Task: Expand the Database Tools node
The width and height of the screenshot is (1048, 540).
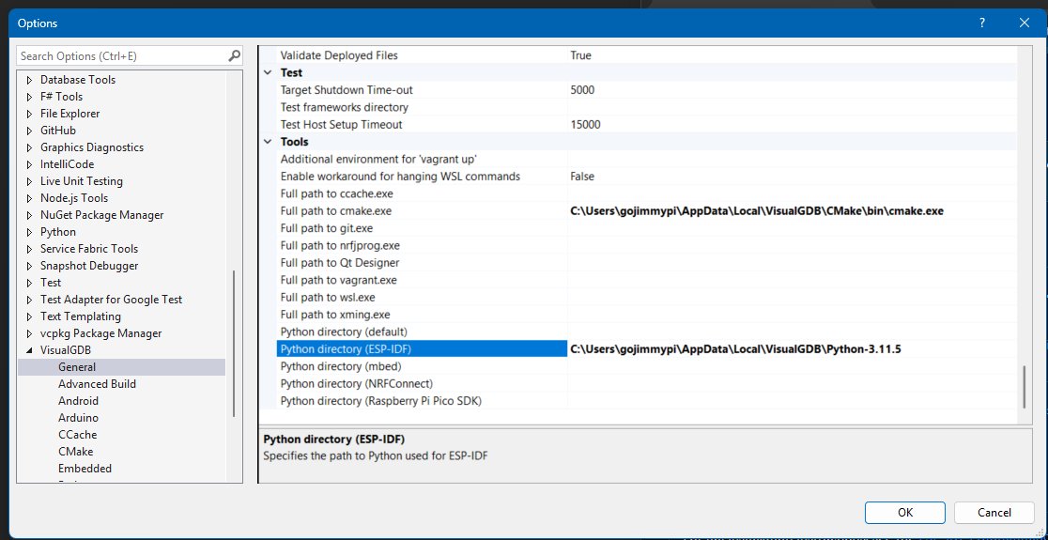Action: click(29, 80)
